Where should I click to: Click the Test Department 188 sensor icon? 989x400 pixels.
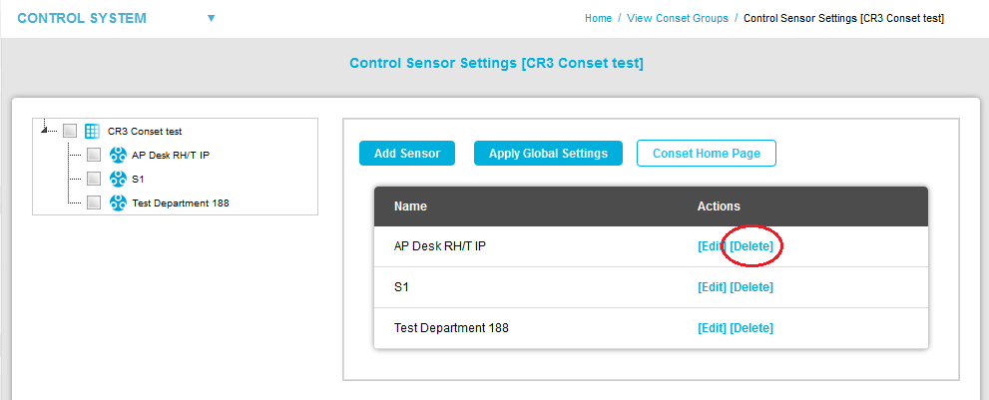pyautogui.click(x=118, y=202)
